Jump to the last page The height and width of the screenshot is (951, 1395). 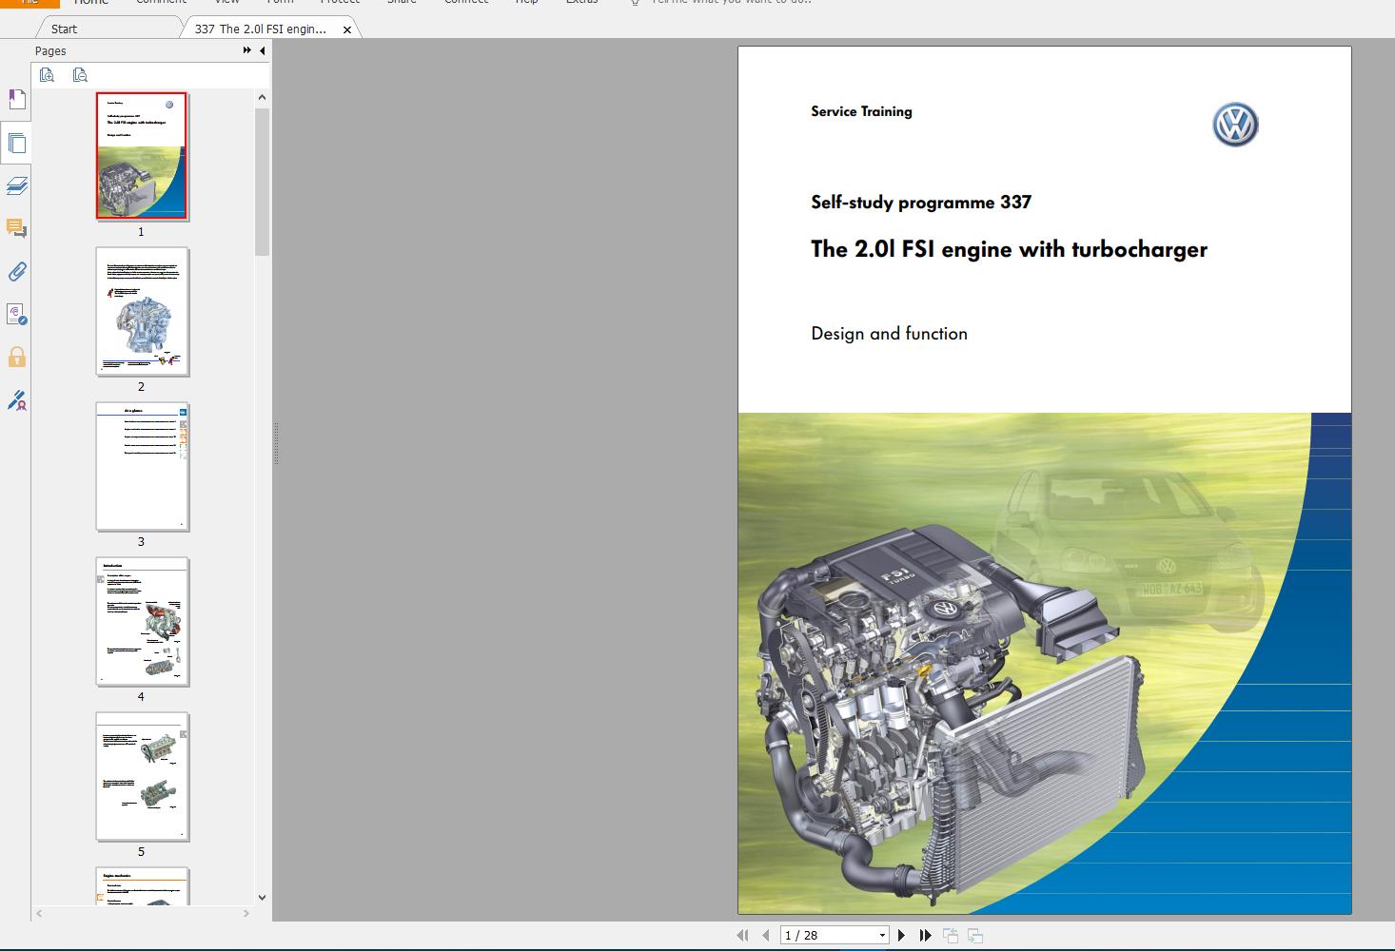[x=925, y=936]
